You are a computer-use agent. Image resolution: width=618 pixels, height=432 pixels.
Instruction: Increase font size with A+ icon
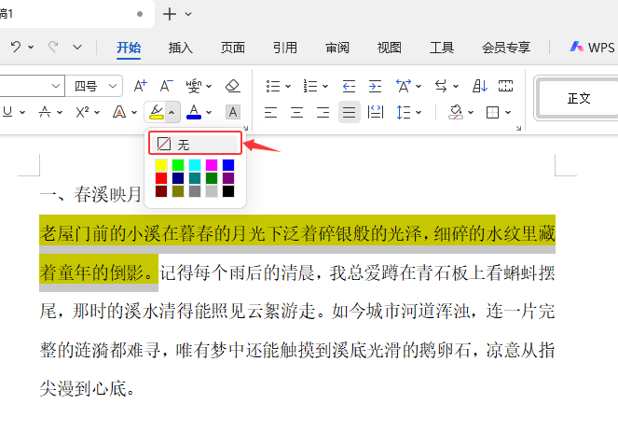coord(141,86)
